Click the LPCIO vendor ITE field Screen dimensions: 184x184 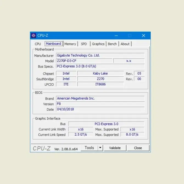(x=66, y=84)
